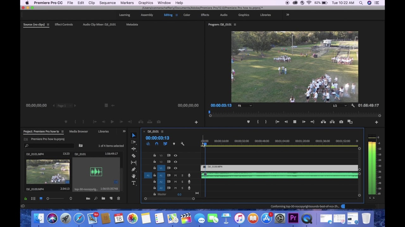Mute audio track A1
This screenshot has height=227, width=405.
coord(175,175)
